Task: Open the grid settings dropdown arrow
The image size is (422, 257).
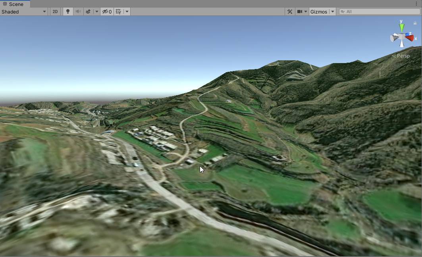Action: [x=127, y=12]
